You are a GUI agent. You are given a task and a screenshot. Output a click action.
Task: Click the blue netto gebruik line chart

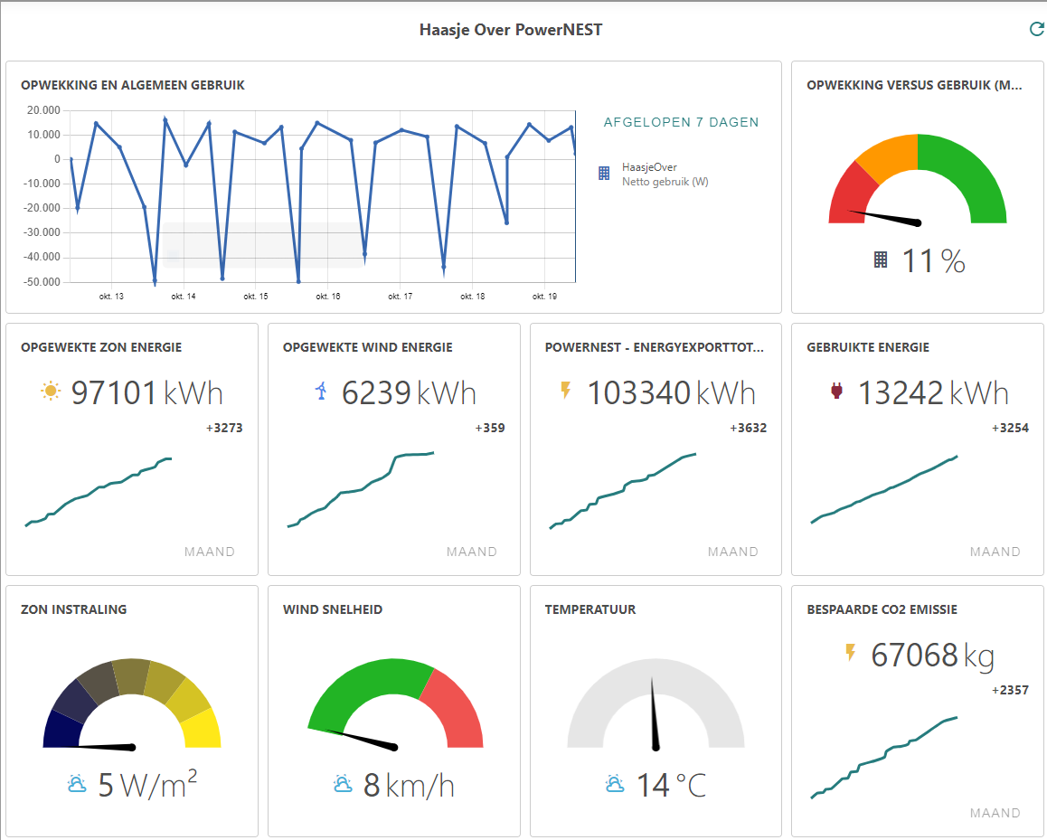323,201
